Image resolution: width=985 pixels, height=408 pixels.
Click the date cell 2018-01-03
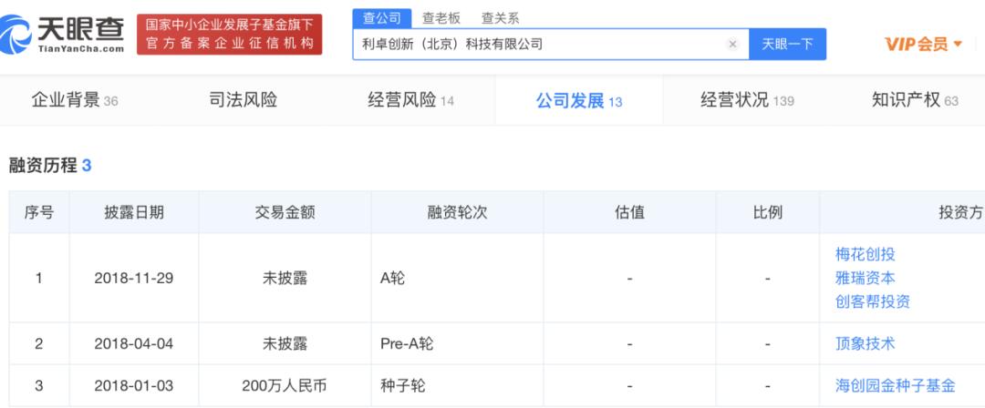[134, 385]
